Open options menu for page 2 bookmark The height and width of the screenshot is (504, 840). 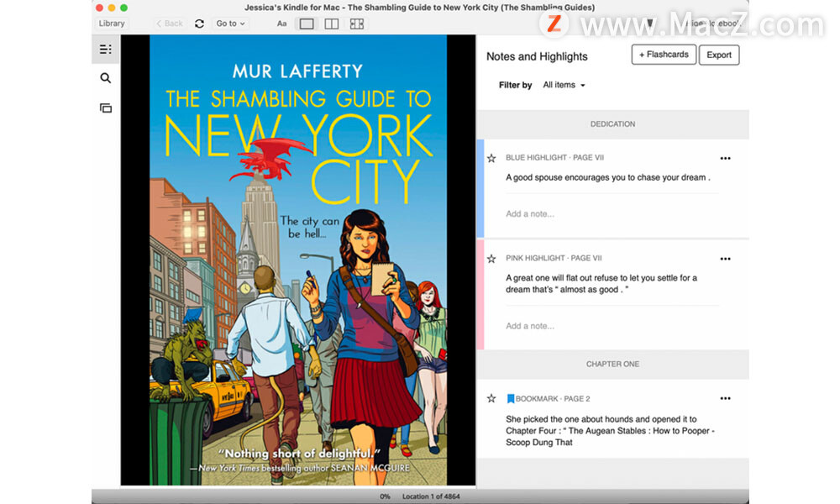pyautogui.click(x=726, y=398)
